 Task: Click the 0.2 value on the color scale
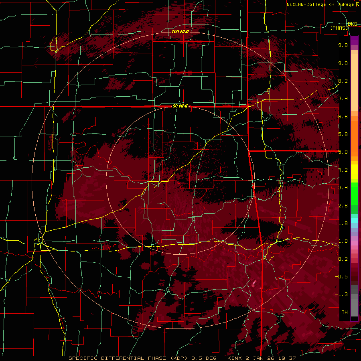click(x=343, y=259)
